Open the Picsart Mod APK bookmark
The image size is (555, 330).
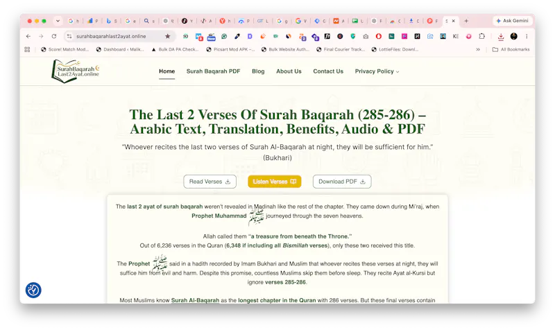point(230,49)
